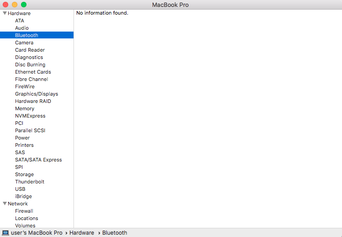Viewport: 342px width, 237px height.
Task: Go to user's MacBook Pro in path bar
Action: pyautogui.click(x=37, y=233)
